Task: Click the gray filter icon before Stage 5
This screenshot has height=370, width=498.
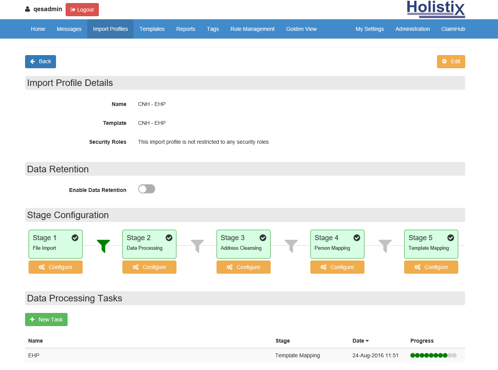Action: tap(385, 246)
